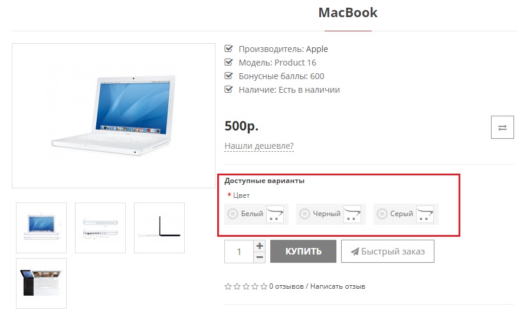
Task: Click the КУПИТЬ button
Action: click(x=303, y=252)
